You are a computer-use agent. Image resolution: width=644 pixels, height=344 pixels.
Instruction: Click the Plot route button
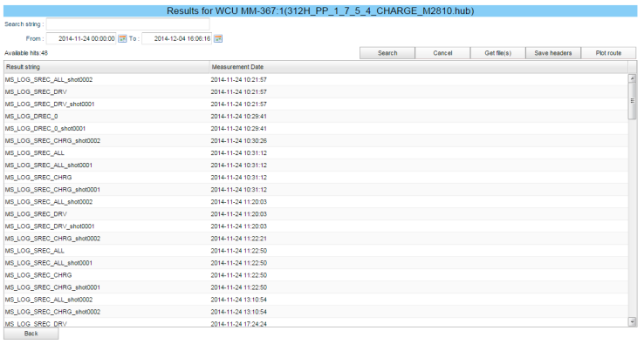click(x=609, y=53)
